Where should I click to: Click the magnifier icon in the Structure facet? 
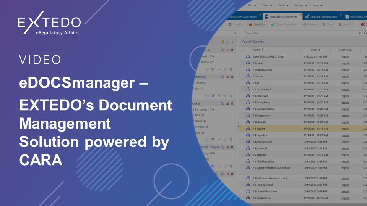222,77
